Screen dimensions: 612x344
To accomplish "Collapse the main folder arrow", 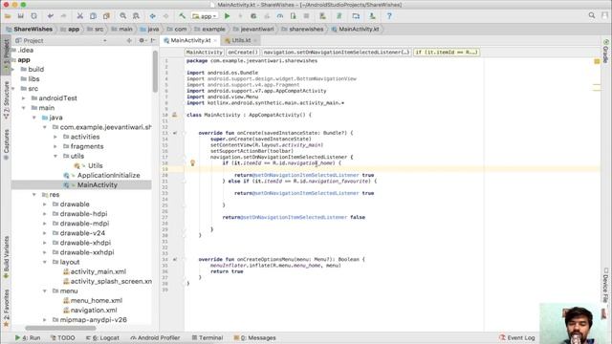I will (x=23, y=108).
